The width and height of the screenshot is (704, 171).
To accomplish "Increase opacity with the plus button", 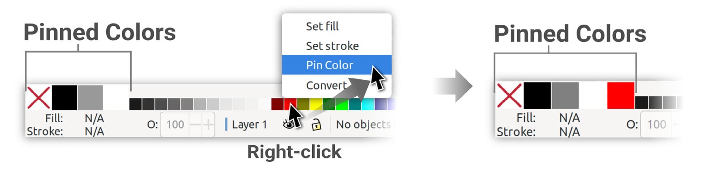I will point(208,125).
